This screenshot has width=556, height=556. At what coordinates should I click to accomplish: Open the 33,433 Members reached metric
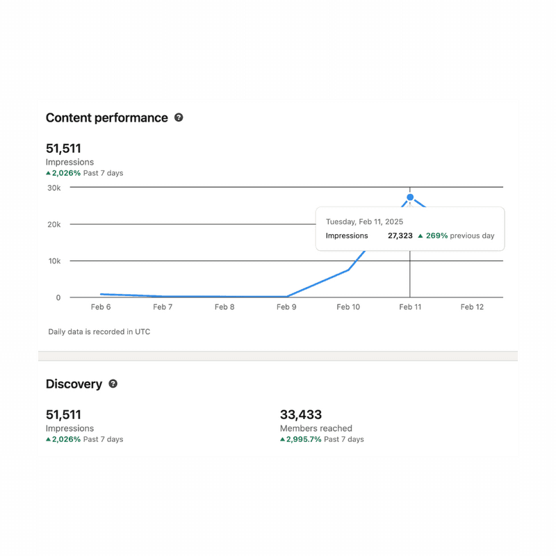click(301, 415)
